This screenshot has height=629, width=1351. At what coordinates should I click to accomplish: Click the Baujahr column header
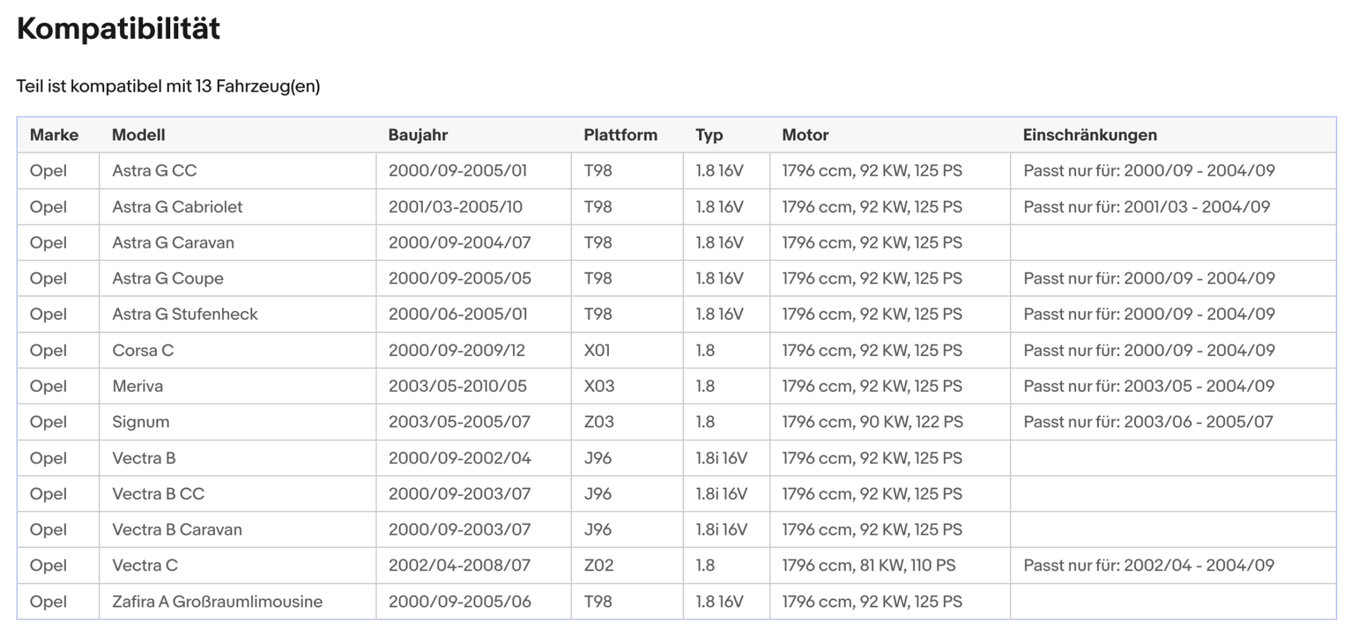[x=417, y=135]
